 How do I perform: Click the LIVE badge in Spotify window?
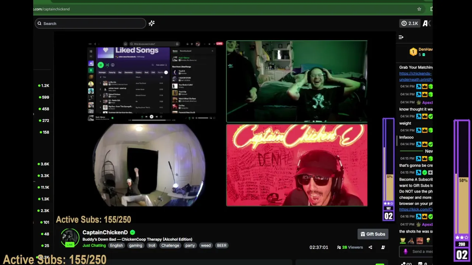[x=219, y=43]
